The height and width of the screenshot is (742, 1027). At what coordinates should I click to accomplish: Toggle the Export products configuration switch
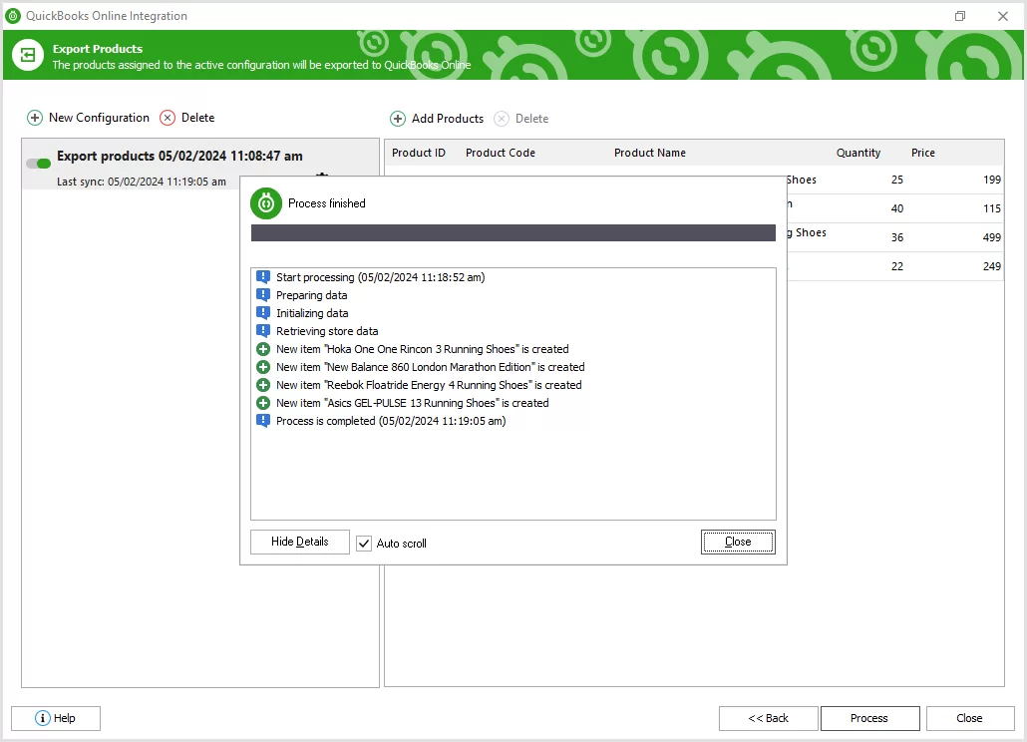click(x=38, y=164)
